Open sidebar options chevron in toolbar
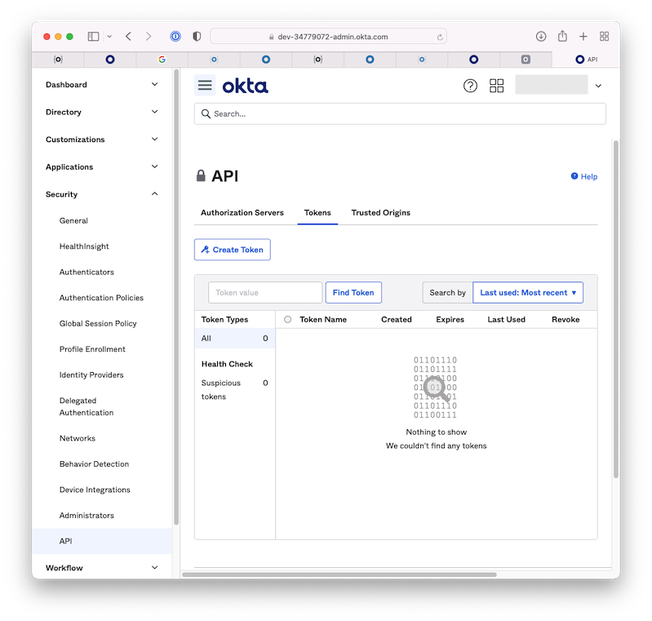The width and height of the screenshot is (652, 621). point(109,37)
